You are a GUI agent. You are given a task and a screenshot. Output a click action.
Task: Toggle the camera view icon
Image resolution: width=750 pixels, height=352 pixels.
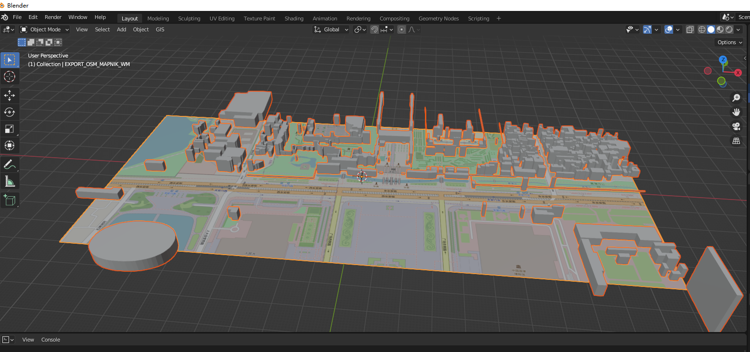click(736, 126)
